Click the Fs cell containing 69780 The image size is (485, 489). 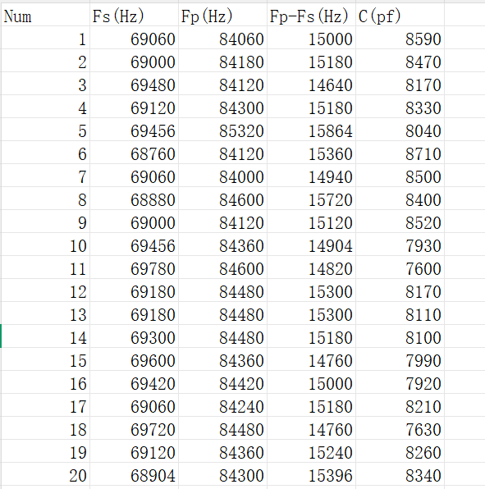click(134, 267)
